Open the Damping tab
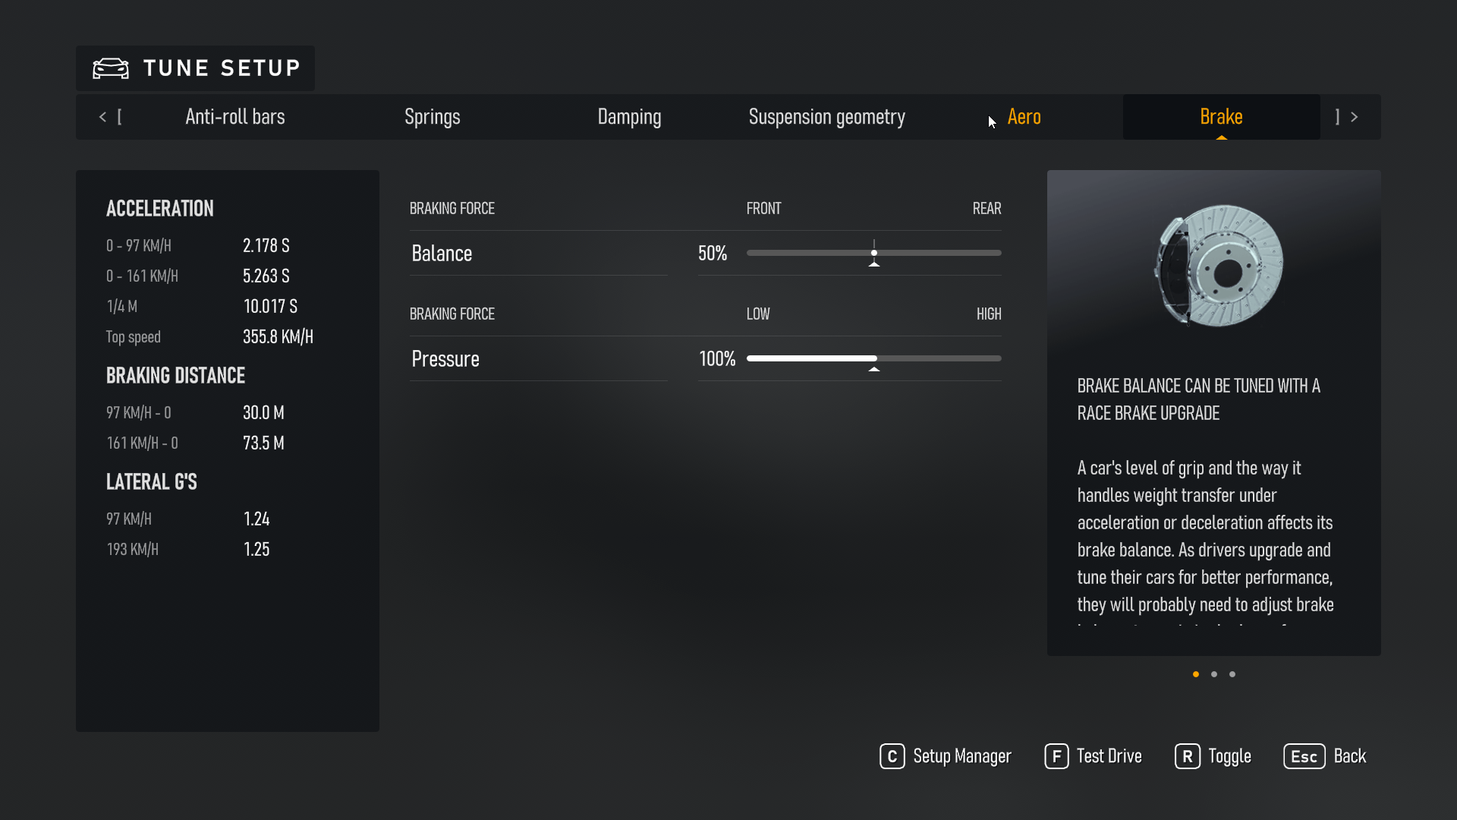Screen dimensions: 1457x820 pos(629,117)
